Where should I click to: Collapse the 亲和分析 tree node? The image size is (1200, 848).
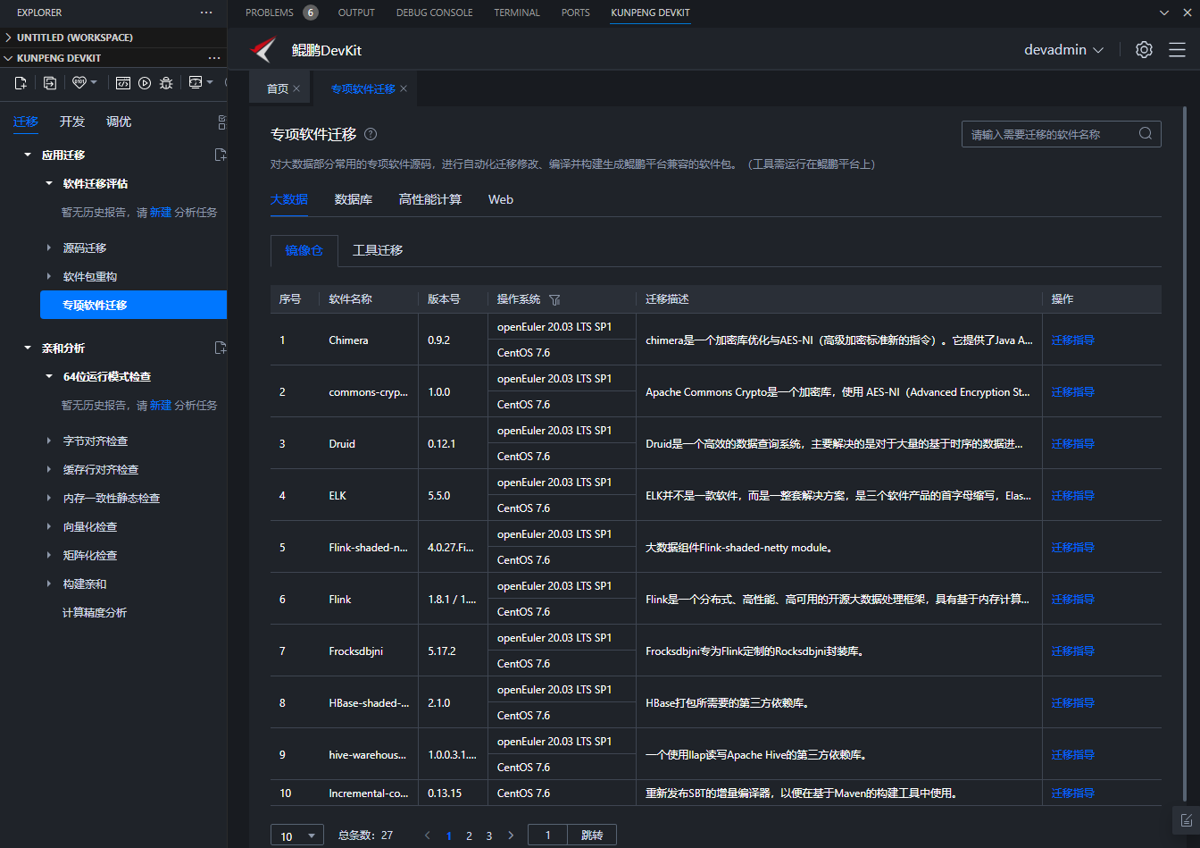28,348
